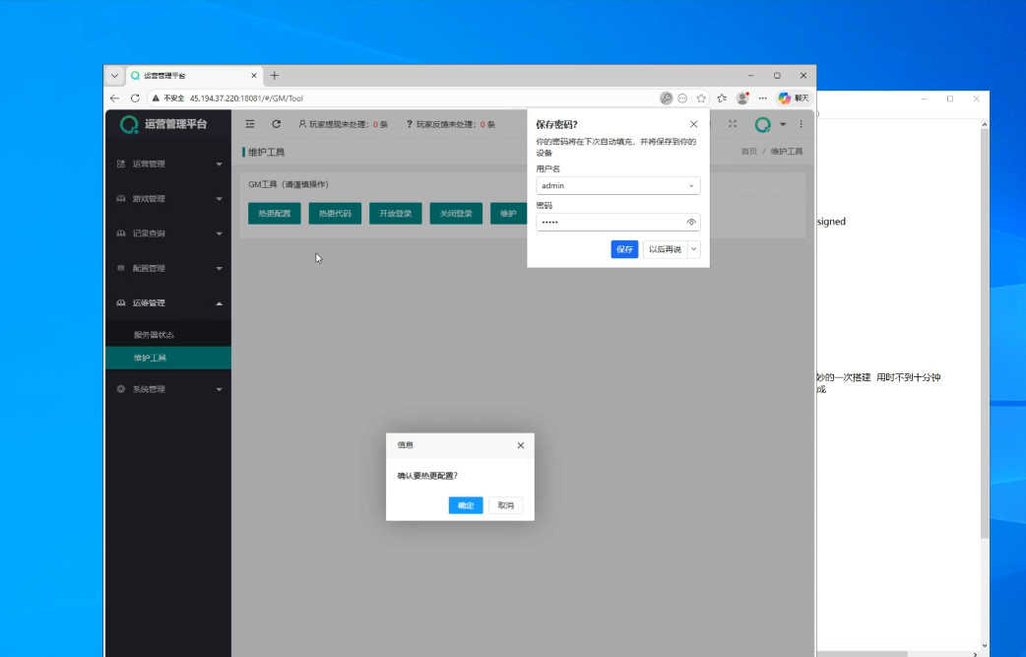1026x657 pixels.
Task: Close the 保存密码 popup
Action: tap(693, 124)
